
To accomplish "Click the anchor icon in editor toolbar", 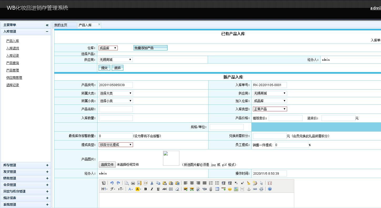I will [x=248, y=189].
